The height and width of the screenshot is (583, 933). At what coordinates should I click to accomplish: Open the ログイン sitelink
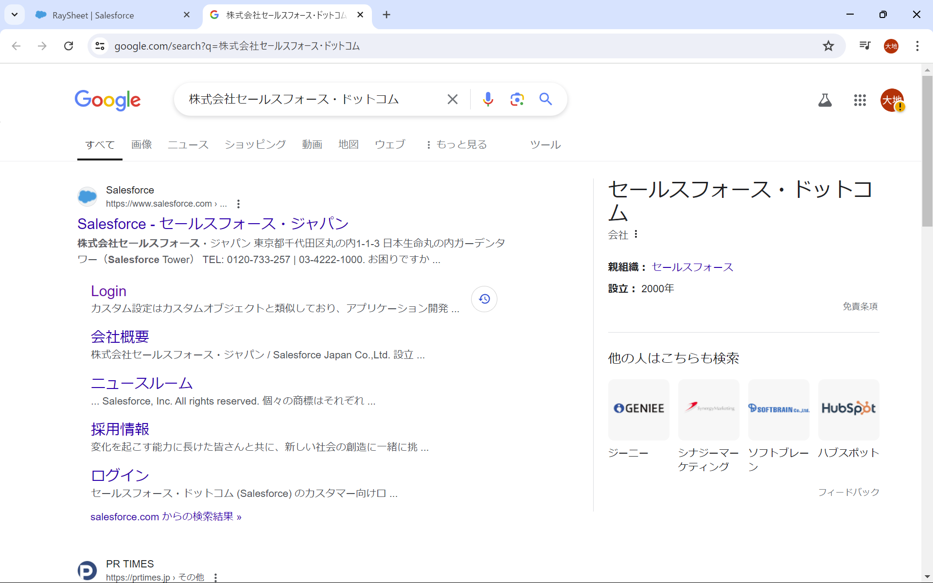click(x=120, y=475)
